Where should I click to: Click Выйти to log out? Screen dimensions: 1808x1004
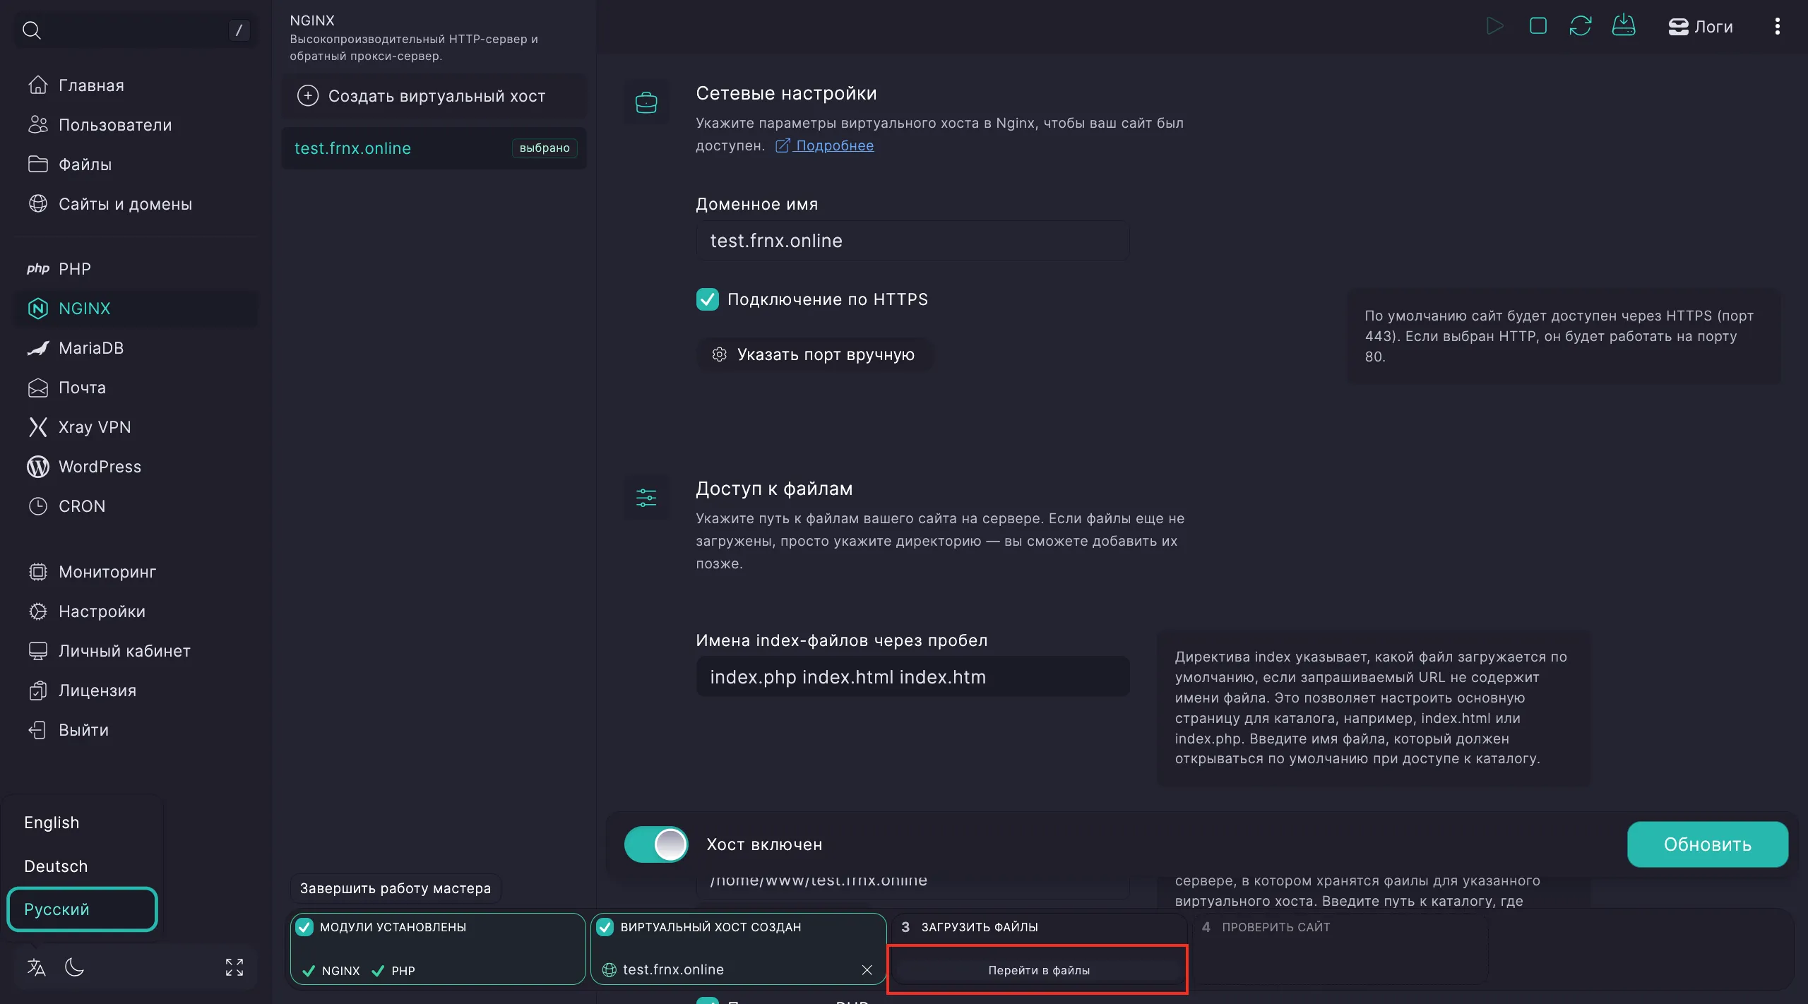tap(137, 730)
